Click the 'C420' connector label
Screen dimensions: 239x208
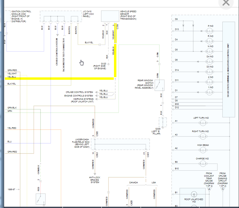[131, 203]
